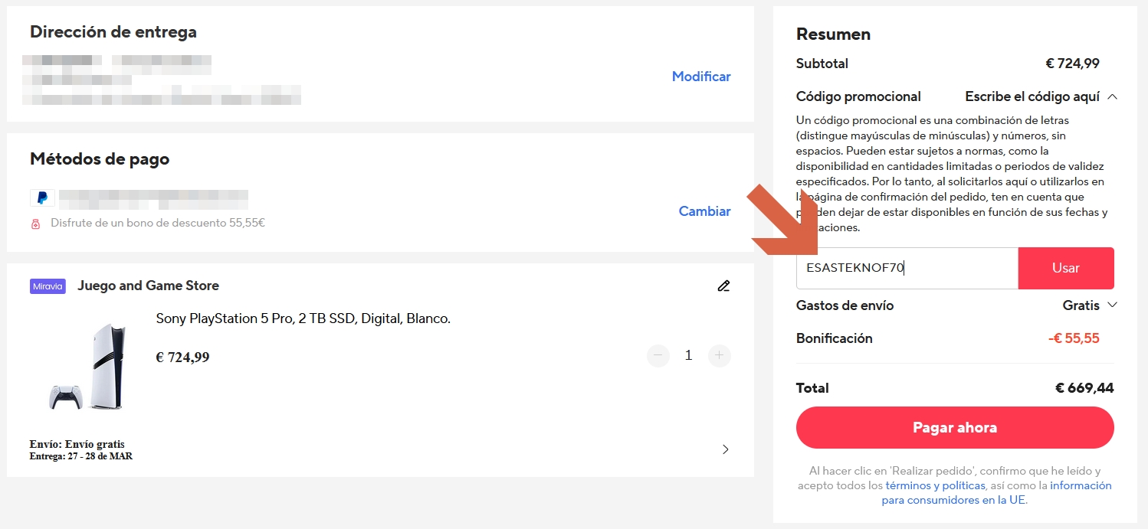
Task: Click the Subtotal amount in Resumen
Action: click(1072, 64)
